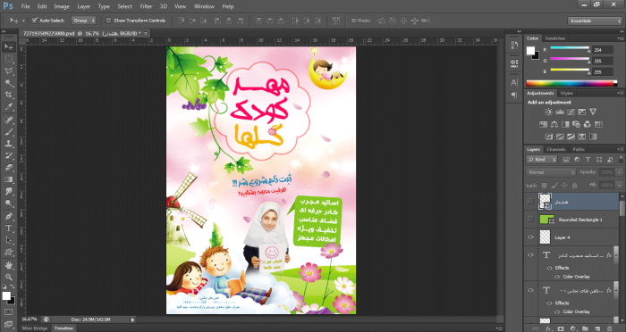Enable Show Transform Controls checkbox

108,21
